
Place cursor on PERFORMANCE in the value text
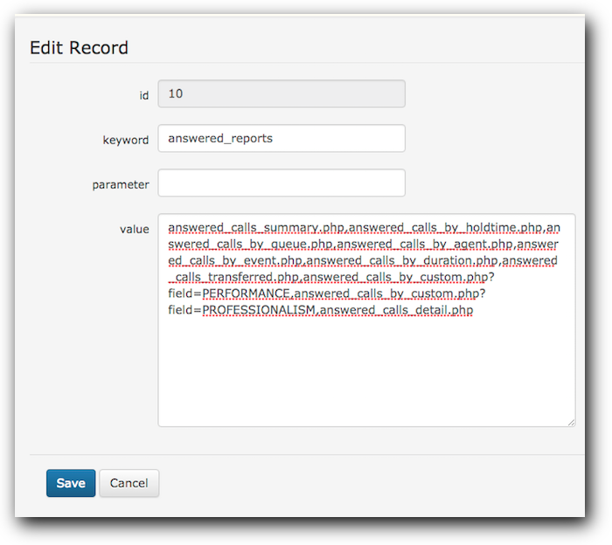pyautogui.click(x=246, y=293)
